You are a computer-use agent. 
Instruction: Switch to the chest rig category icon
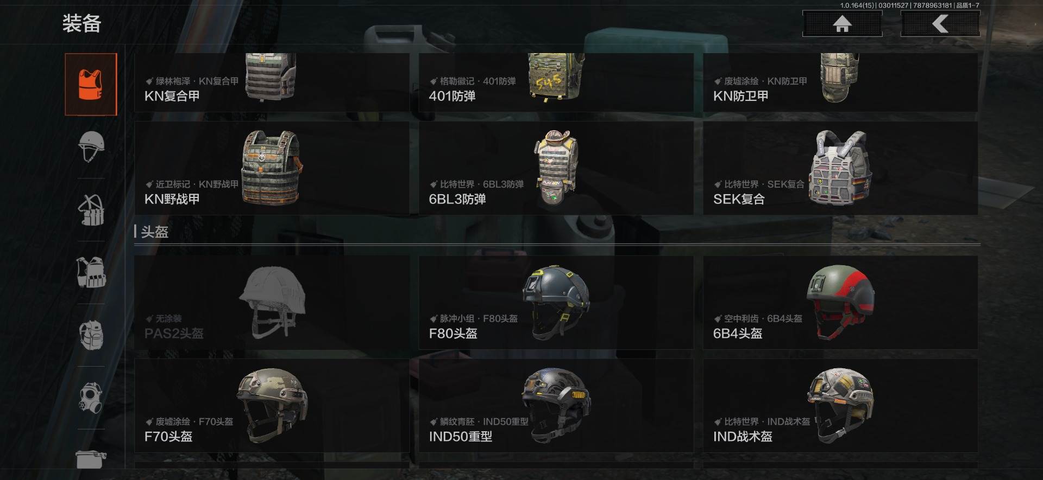click(x=91, y=210)
